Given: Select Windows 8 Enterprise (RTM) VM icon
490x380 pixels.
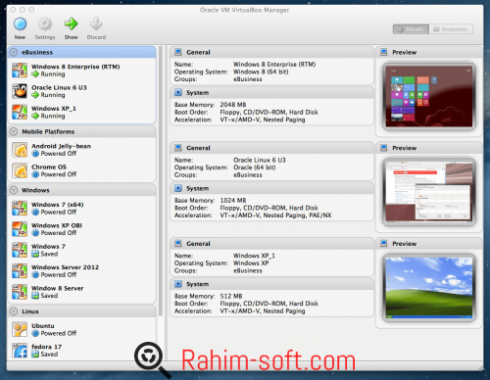Looking at the screenshot, I should pyautogui.click(x=20, y=71).
